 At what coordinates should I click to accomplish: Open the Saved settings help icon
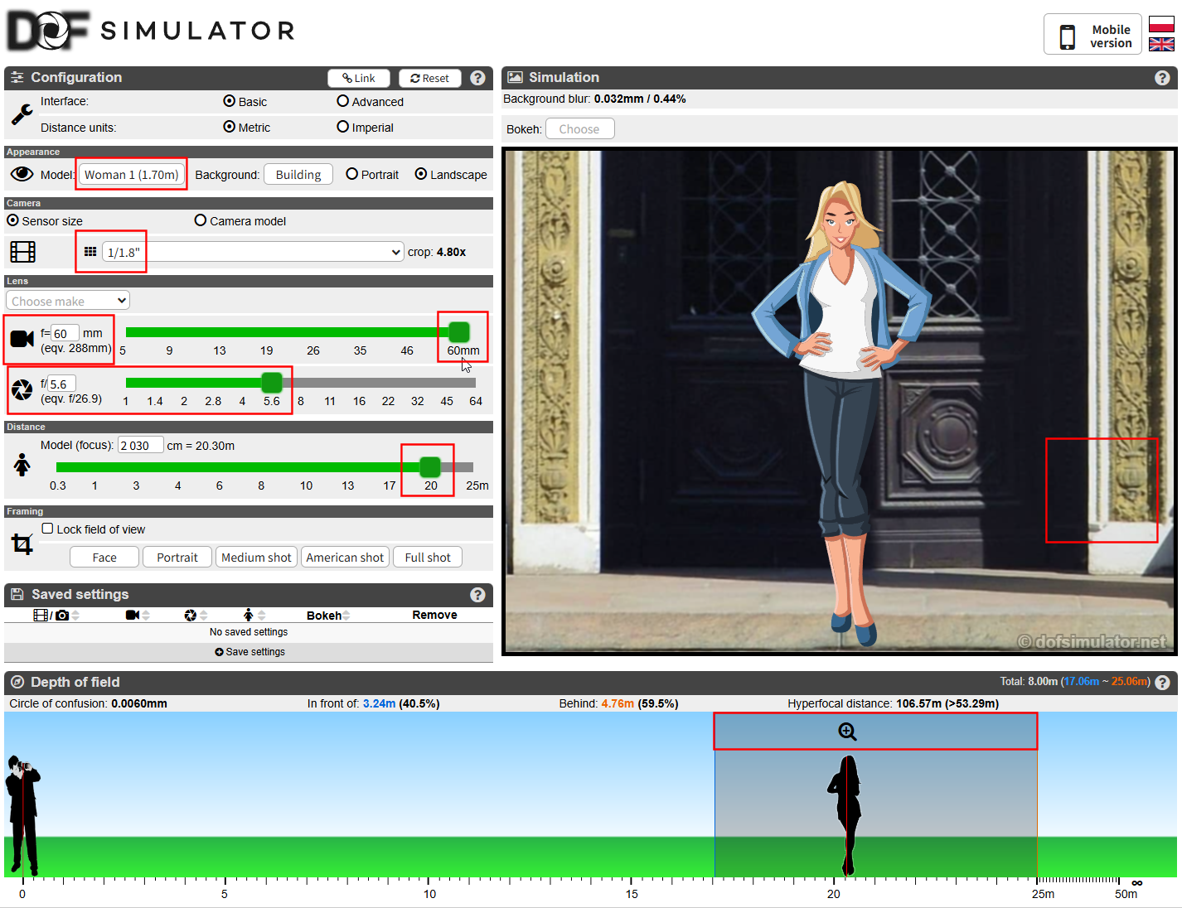tap(477, 595)
